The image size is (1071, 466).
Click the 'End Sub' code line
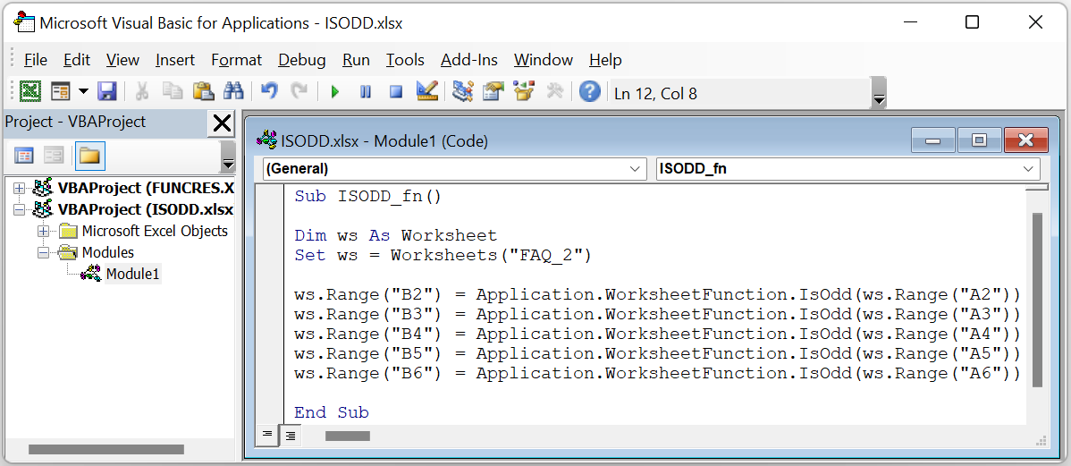click(332, 412)
